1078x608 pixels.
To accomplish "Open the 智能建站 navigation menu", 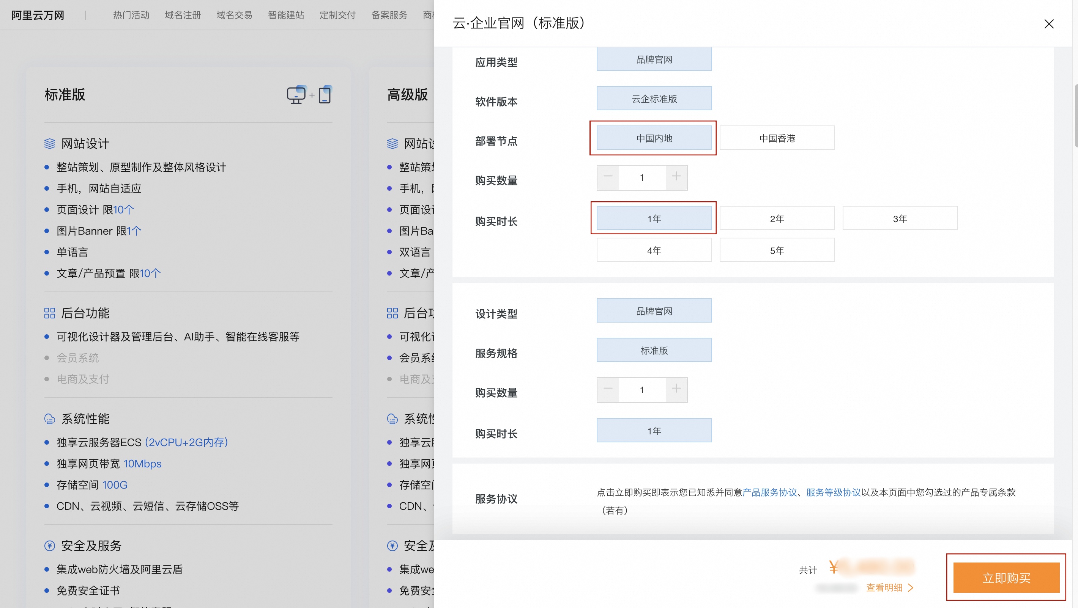I will tap(286, 15).
